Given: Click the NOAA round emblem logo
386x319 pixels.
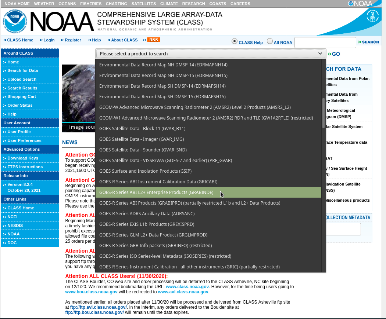Looking at the screenshot, I should (15, 21).
